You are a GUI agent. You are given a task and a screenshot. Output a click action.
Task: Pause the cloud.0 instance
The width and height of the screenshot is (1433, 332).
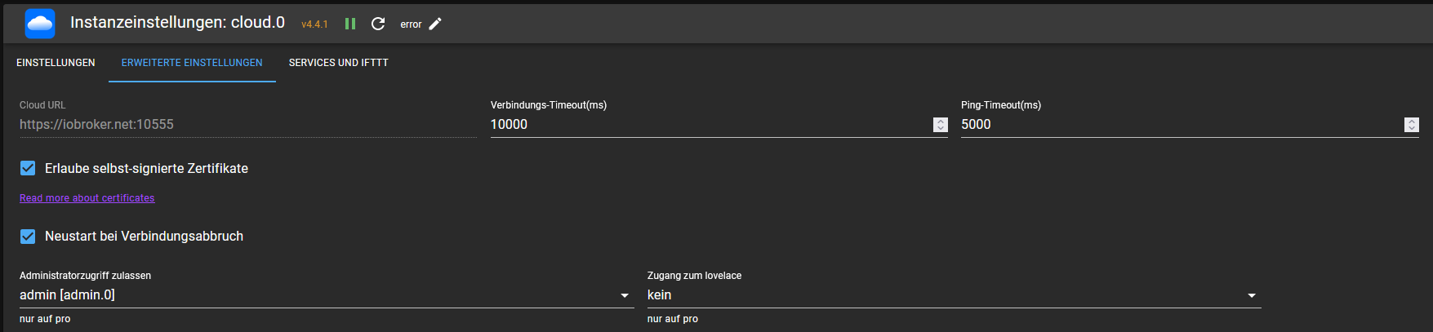tap(350, 24)
